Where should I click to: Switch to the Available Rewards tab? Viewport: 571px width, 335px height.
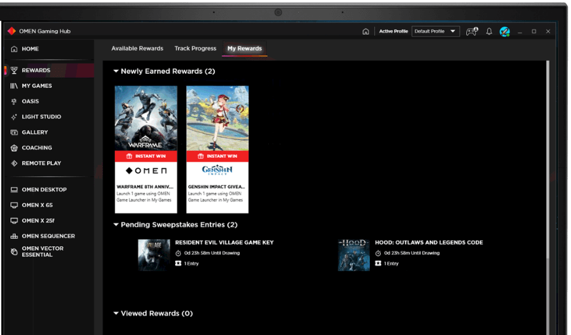[x=137, y=48]
